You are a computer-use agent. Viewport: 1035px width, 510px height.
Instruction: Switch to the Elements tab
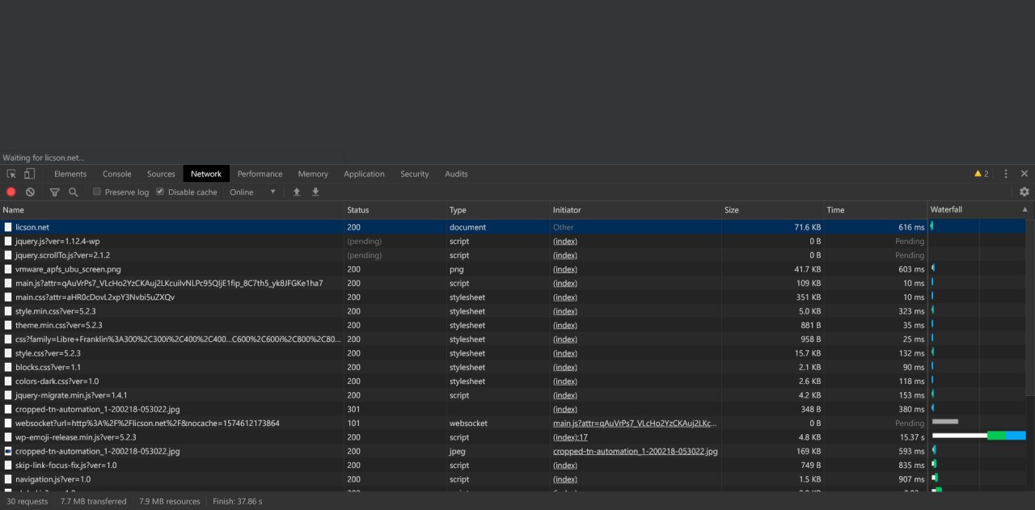coord(70,174)
